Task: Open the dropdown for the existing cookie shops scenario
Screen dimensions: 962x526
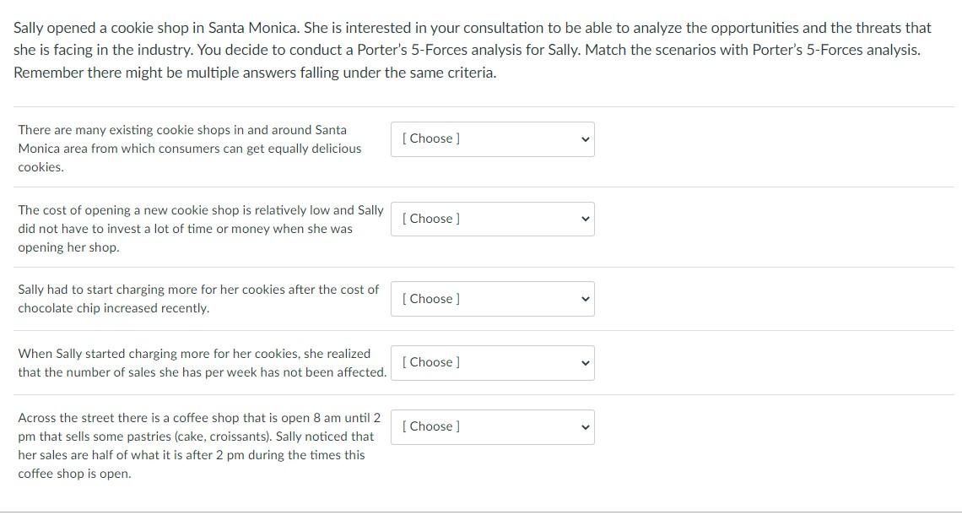Action: (x=492, y=138)
